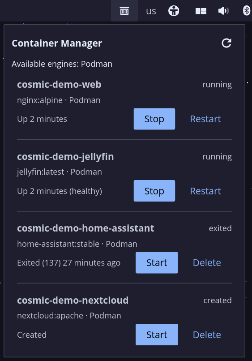The image size is (252, 361).
Task: Click the 'exited' status of home-assistant
Action: click(220, 228)
